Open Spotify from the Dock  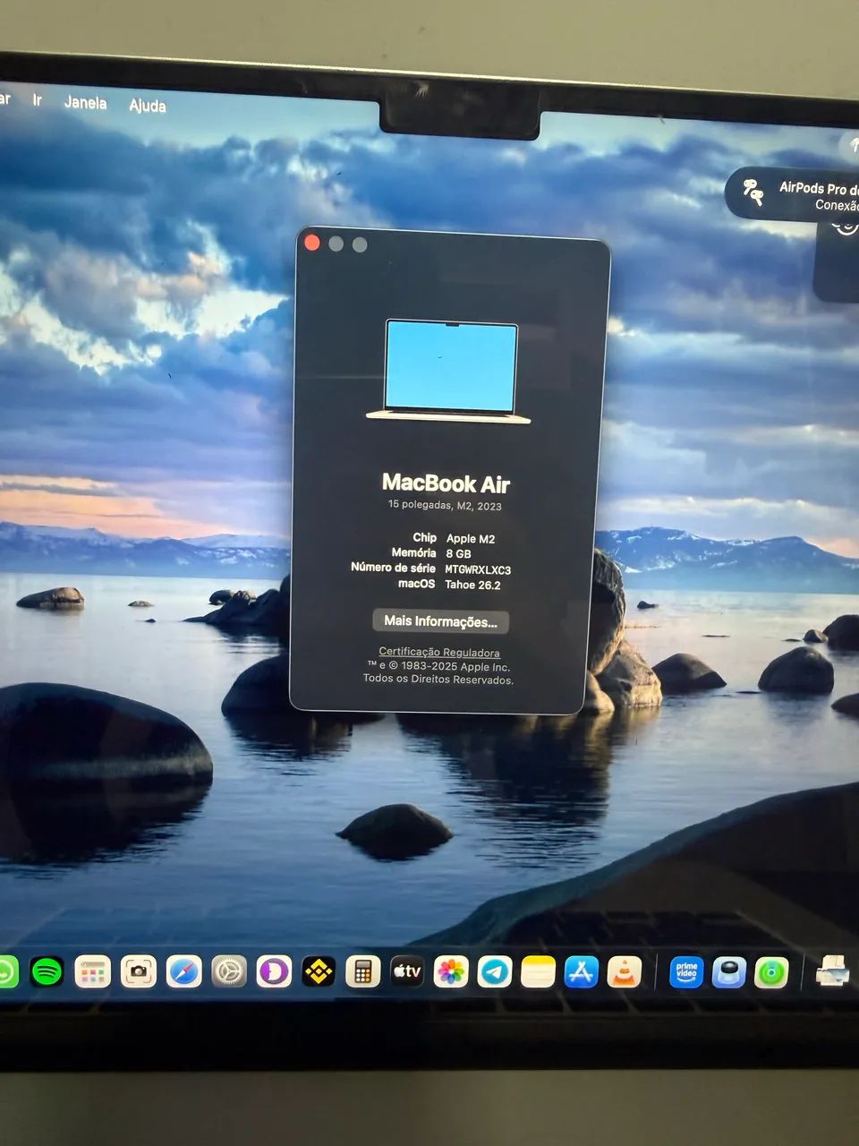click(47, 971)
